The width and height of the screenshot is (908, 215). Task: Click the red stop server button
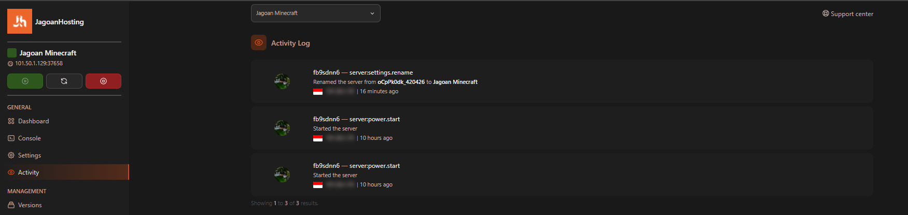[x=103, y=81]
